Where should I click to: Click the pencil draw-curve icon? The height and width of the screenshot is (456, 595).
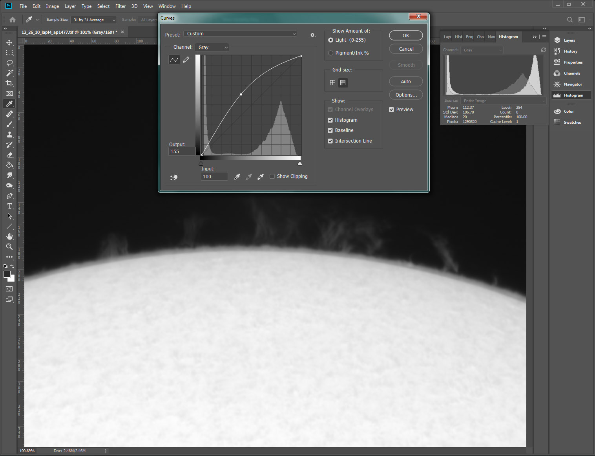pyautogui.click(x=186, y=60)
